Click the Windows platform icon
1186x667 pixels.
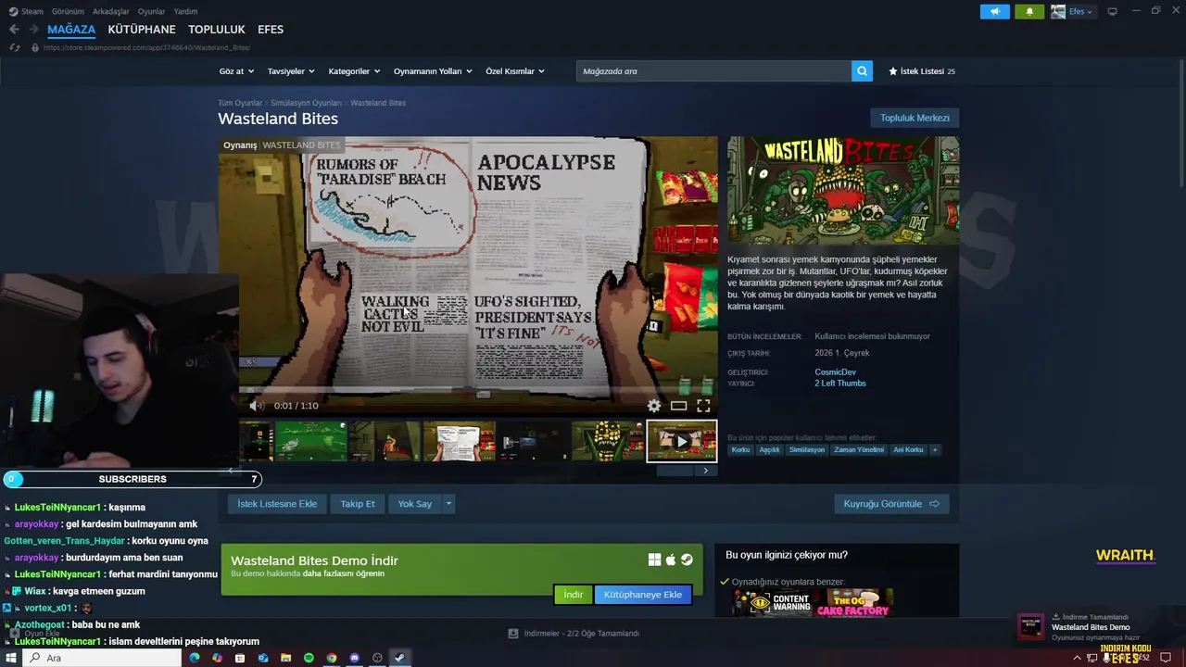[654, 560]
